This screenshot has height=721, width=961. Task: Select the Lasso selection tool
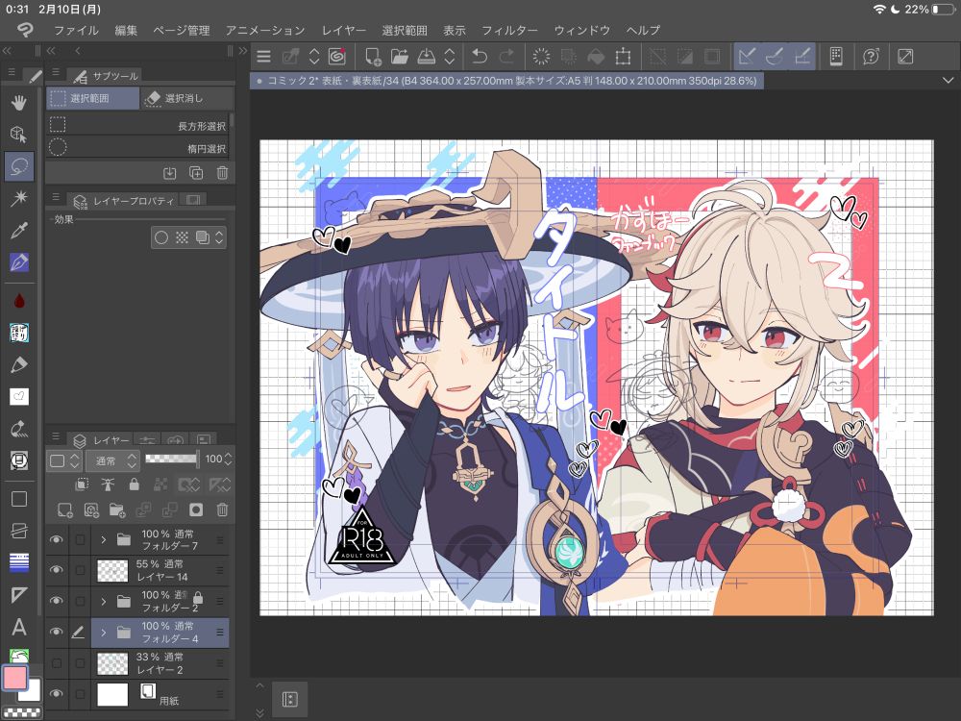pyautogui.click(x=19, y=166)
